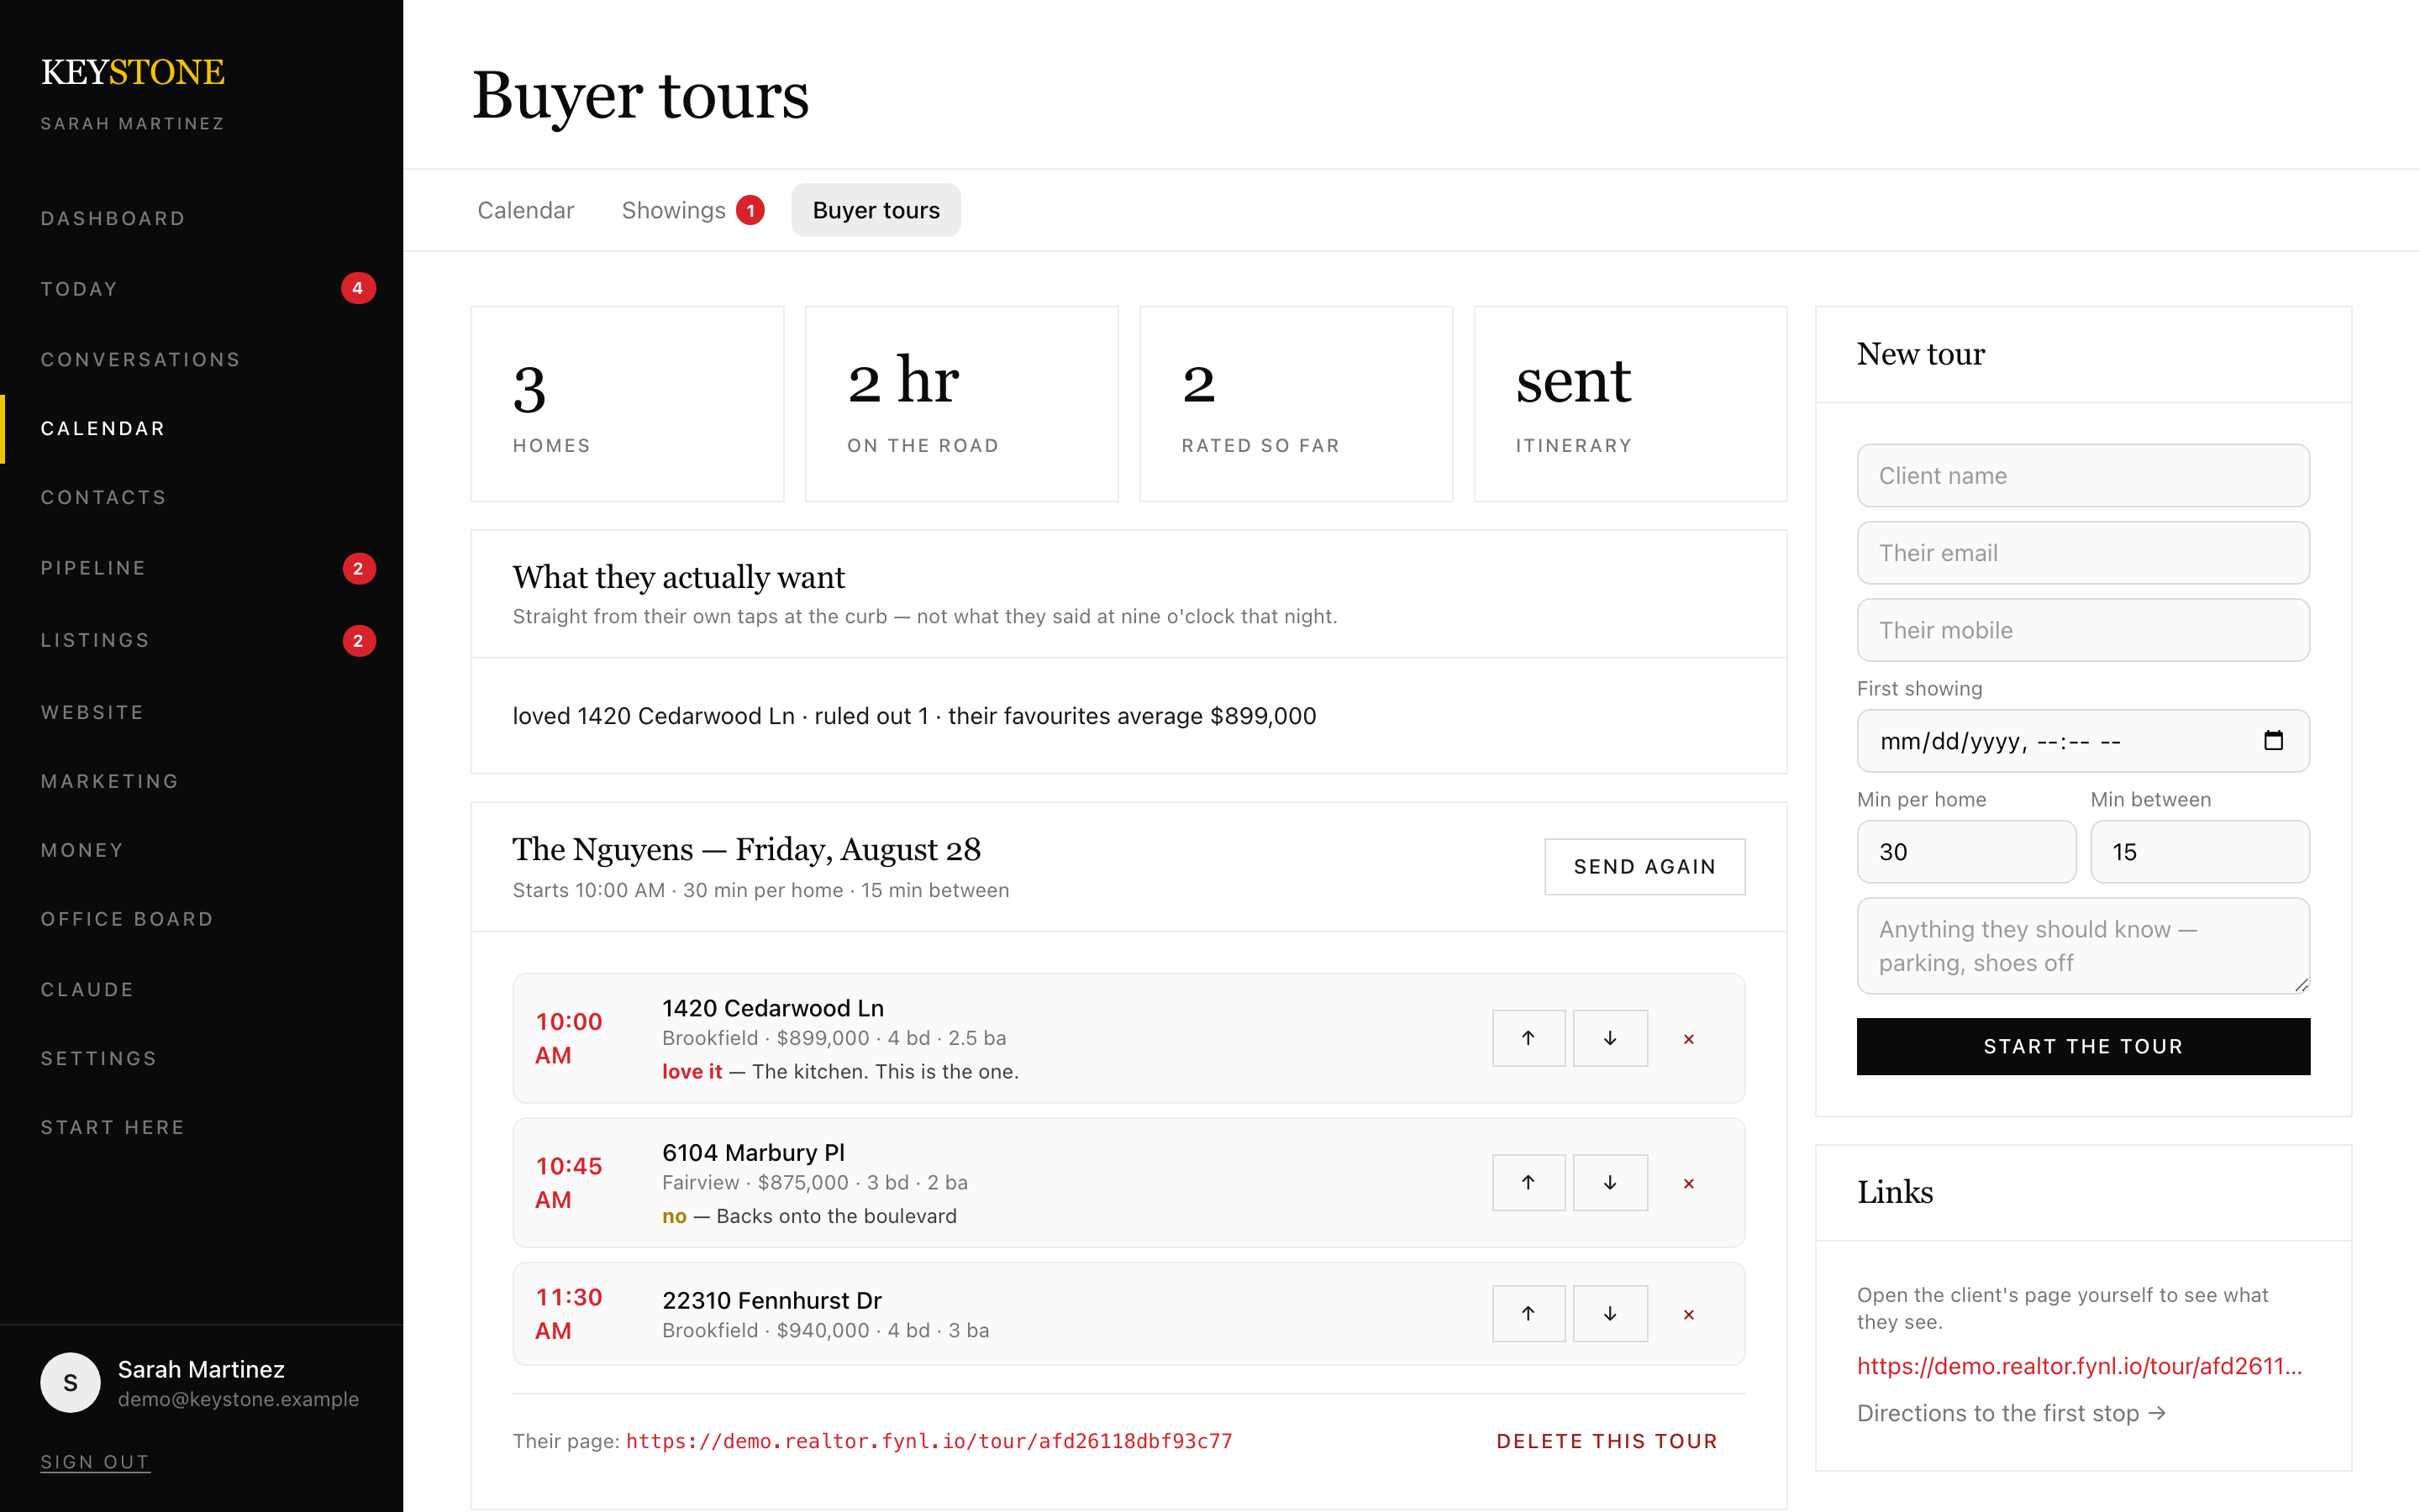Move 22310 Fennhurst Dr down
Viewport: 2420px width, 1512px height.
pos(1610,1313)
